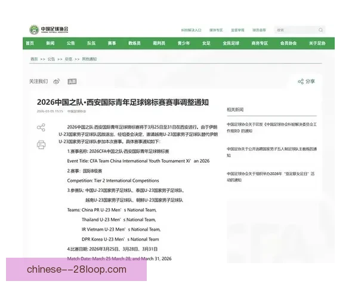Viewport: 358px width, 287px height.
Task: Click the line 'Thailand U-23 Men's National Team'
Action: pyautogui.click(x=119, y=219)
